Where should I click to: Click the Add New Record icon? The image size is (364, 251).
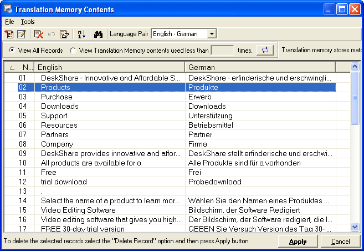(9, 34)
